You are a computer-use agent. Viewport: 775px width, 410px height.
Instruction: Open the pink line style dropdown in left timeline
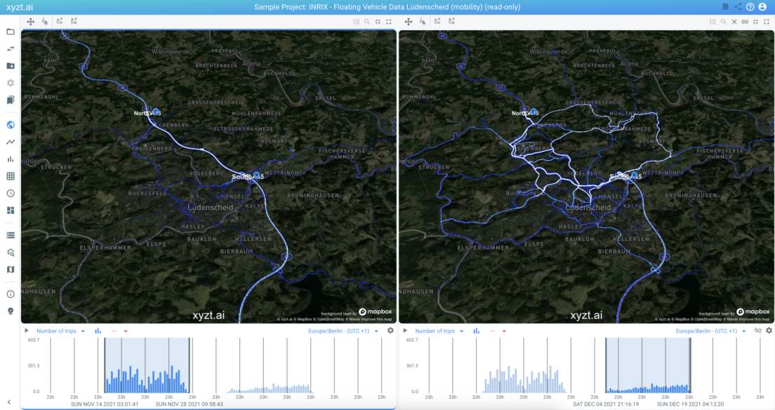click(x=126, y=331)
